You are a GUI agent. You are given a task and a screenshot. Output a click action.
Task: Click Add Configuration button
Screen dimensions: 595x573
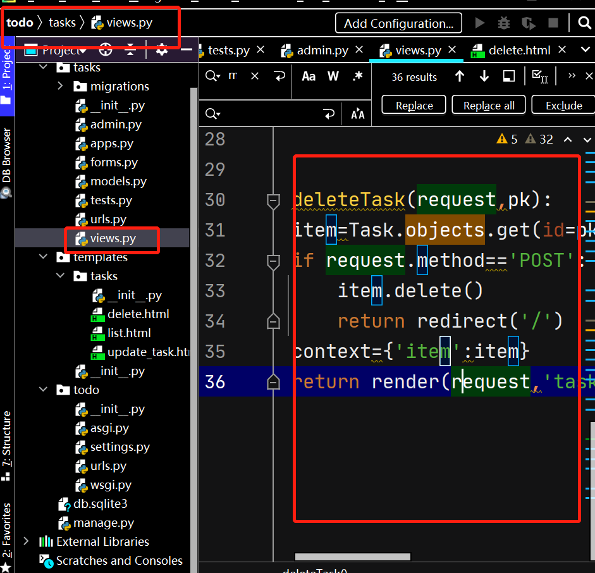click(x=398, y=23)
